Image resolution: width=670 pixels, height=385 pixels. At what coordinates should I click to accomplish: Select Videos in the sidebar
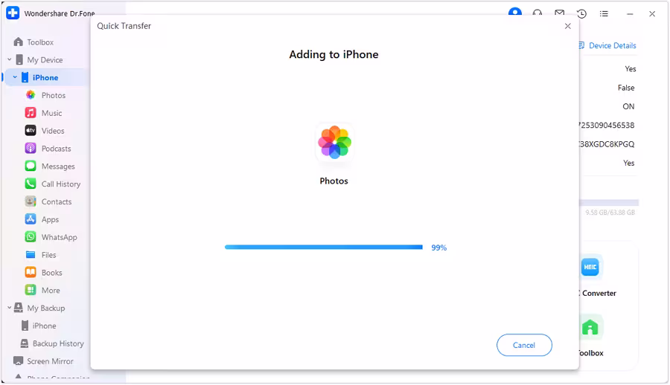click(x=52, y=131)
